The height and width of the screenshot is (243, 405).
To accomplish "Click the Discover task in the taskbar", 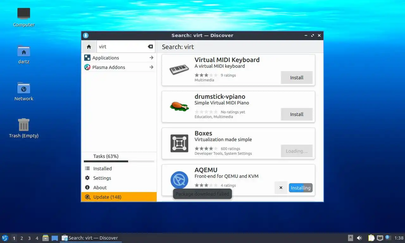I will pos(91,238).
